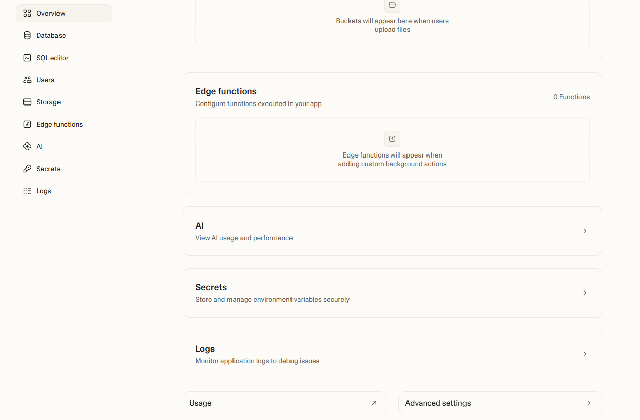Go to SQL editor in sidebar

[52, 58]
